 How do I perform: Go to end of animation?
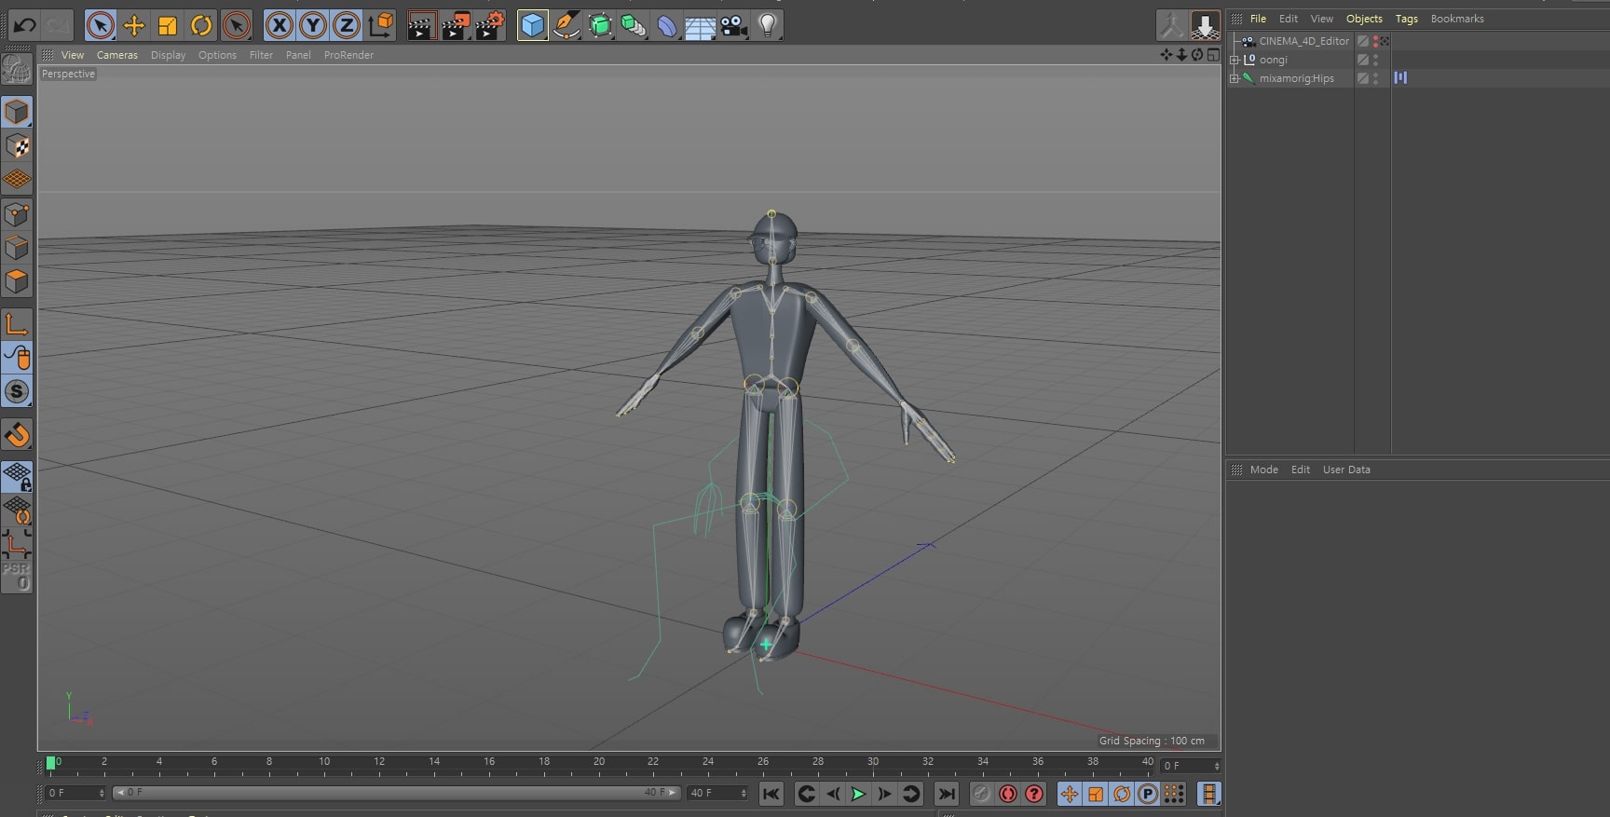(x=947, y=794)
